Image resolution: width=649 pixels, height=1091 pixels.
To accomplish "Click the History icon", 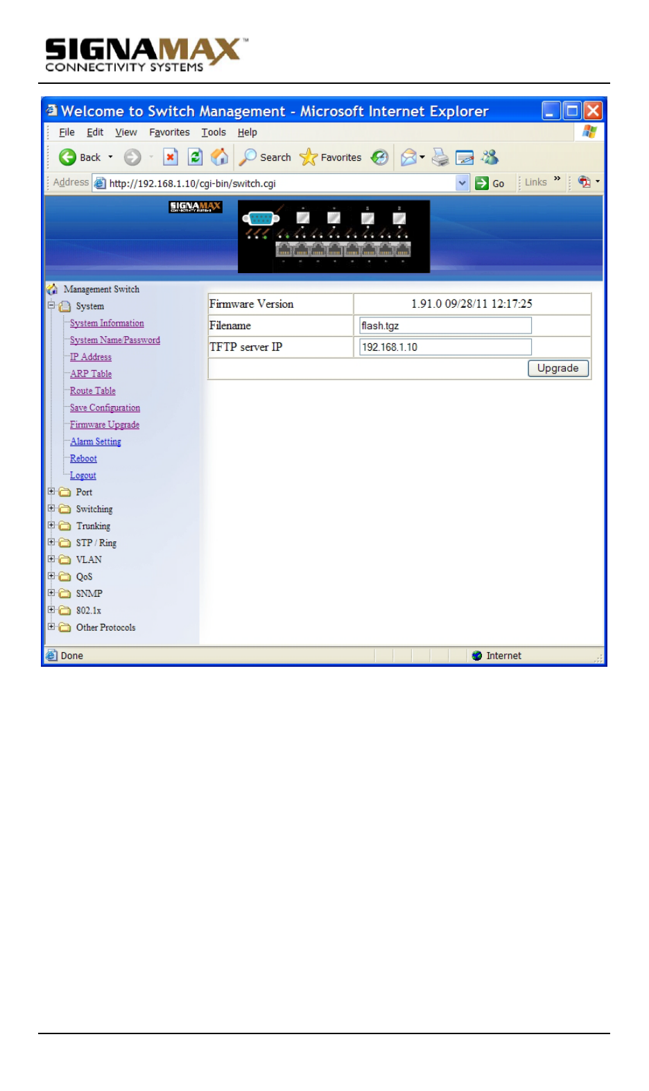I will coord(379,157).
